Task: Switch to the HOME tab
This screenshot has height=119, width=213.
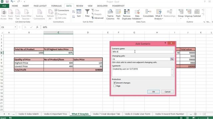Action: 15,6
